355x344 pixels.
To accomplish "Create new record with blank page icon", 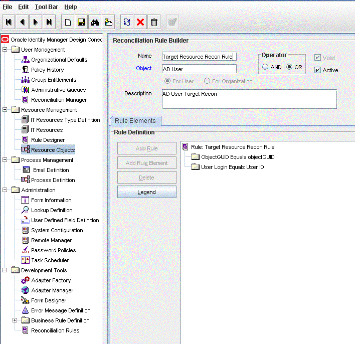I will pos(68,22).
